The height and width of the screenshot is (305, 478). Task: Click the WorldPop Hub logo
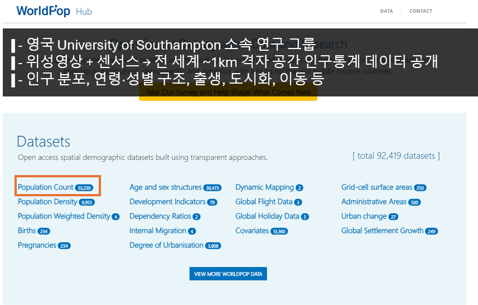(54, 11)
